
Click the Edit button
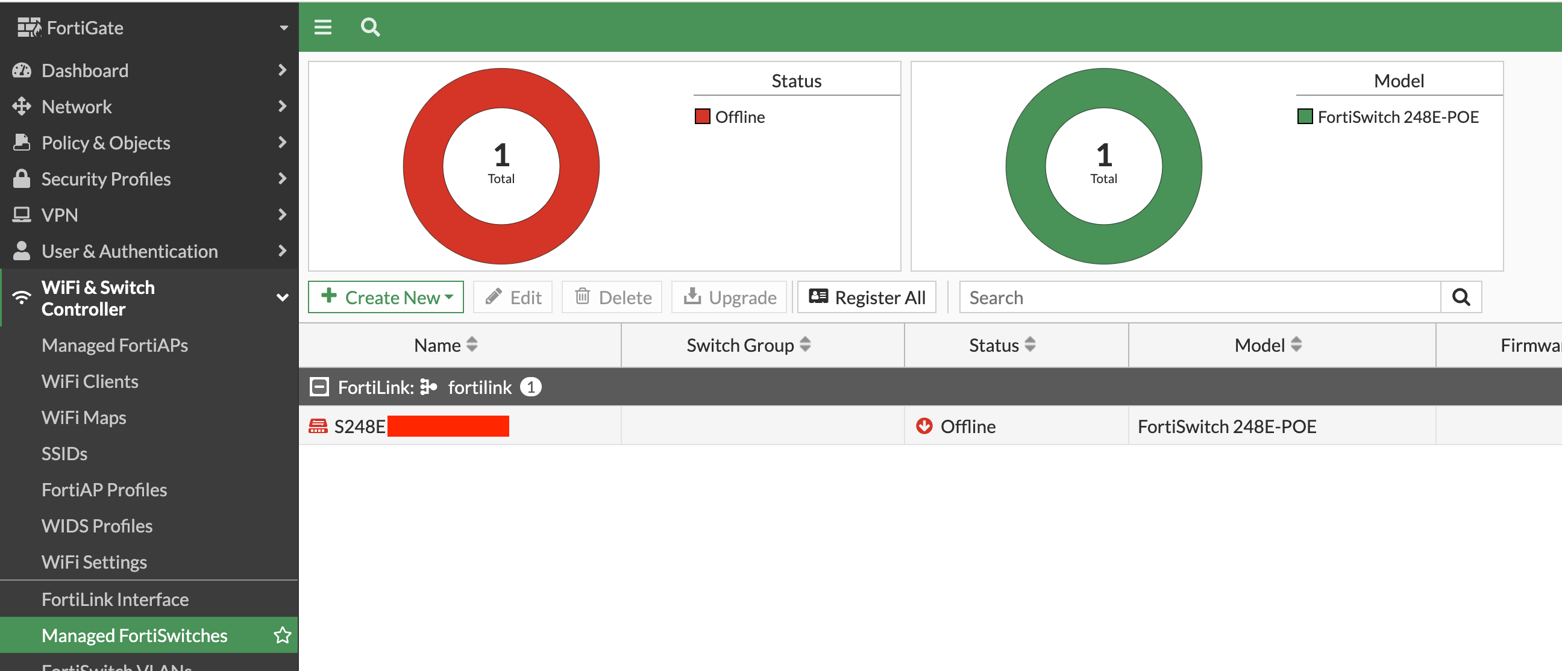click(x=513, y=297)
